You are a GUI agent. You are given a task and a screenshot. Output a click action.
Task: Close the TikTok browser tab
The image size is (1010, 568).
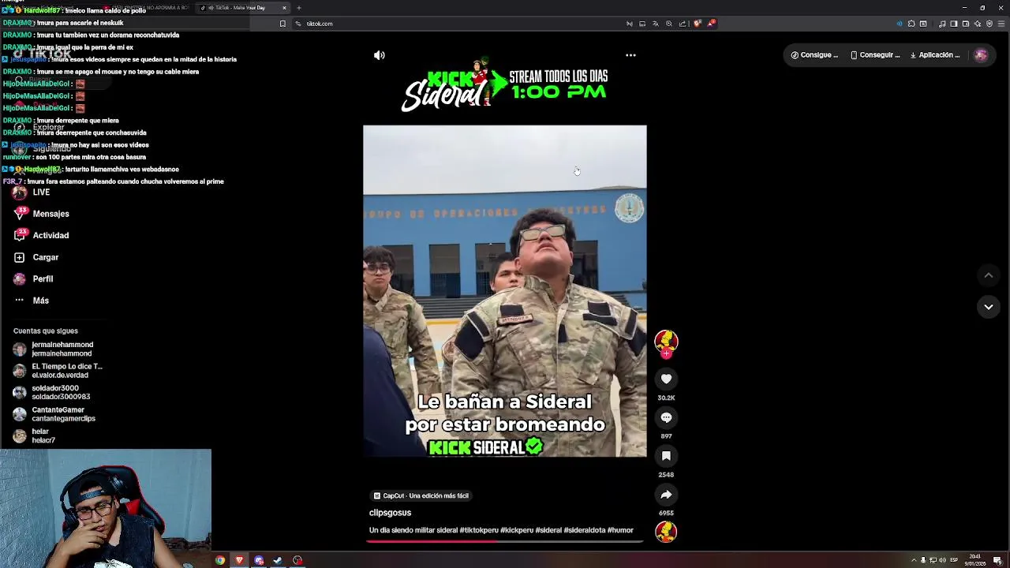(284, 8)
